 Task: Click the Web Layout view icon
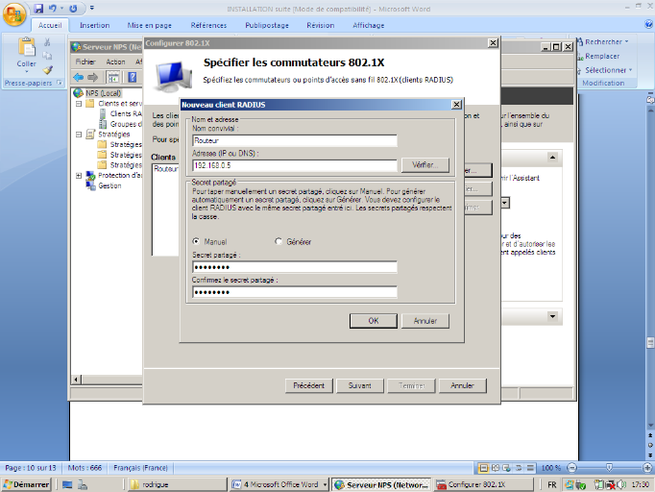click(x=507, y=468)
